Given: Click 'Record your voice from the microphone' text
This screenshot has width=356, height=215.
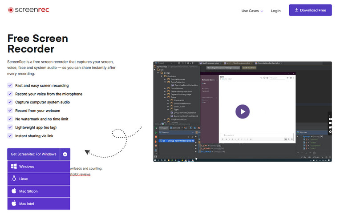Looking at the screenshot, I should pyautogui.click(x=49, y=94).
